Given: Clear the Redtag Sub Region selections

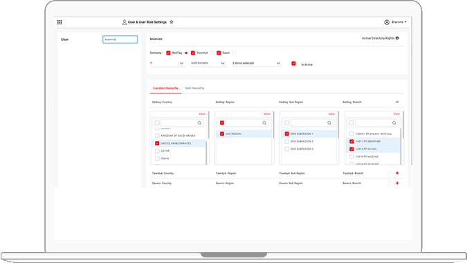Looking at the screenshot, I should point(332,114).
